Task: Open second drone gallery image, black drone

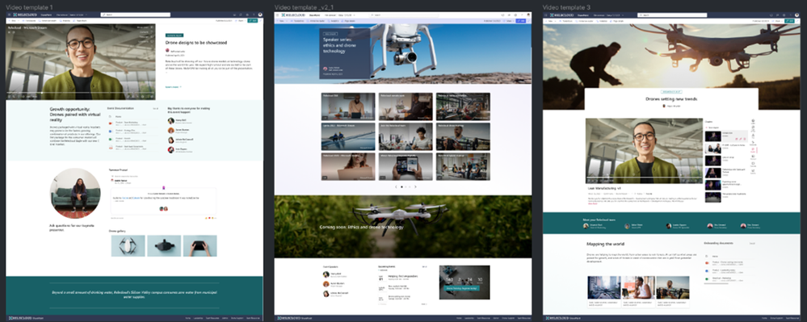Action: pyautogui.click(x=164, y=246)
